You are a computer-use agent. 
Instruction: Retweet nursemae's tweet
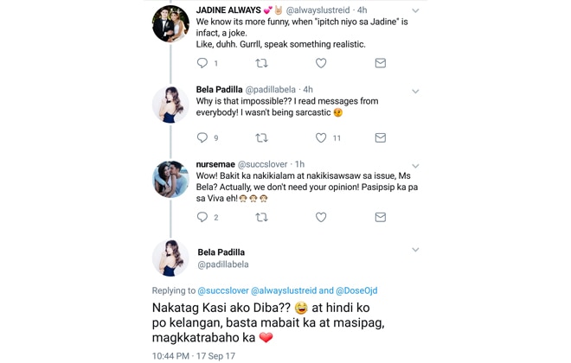click(261, 218)
